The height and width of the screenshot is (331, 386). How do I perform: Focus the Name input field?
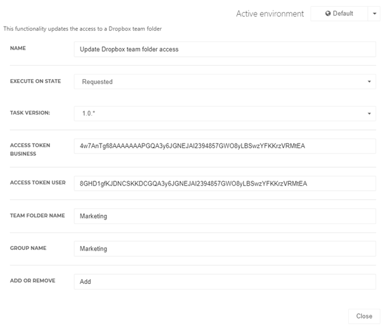(x=225, y=49)
